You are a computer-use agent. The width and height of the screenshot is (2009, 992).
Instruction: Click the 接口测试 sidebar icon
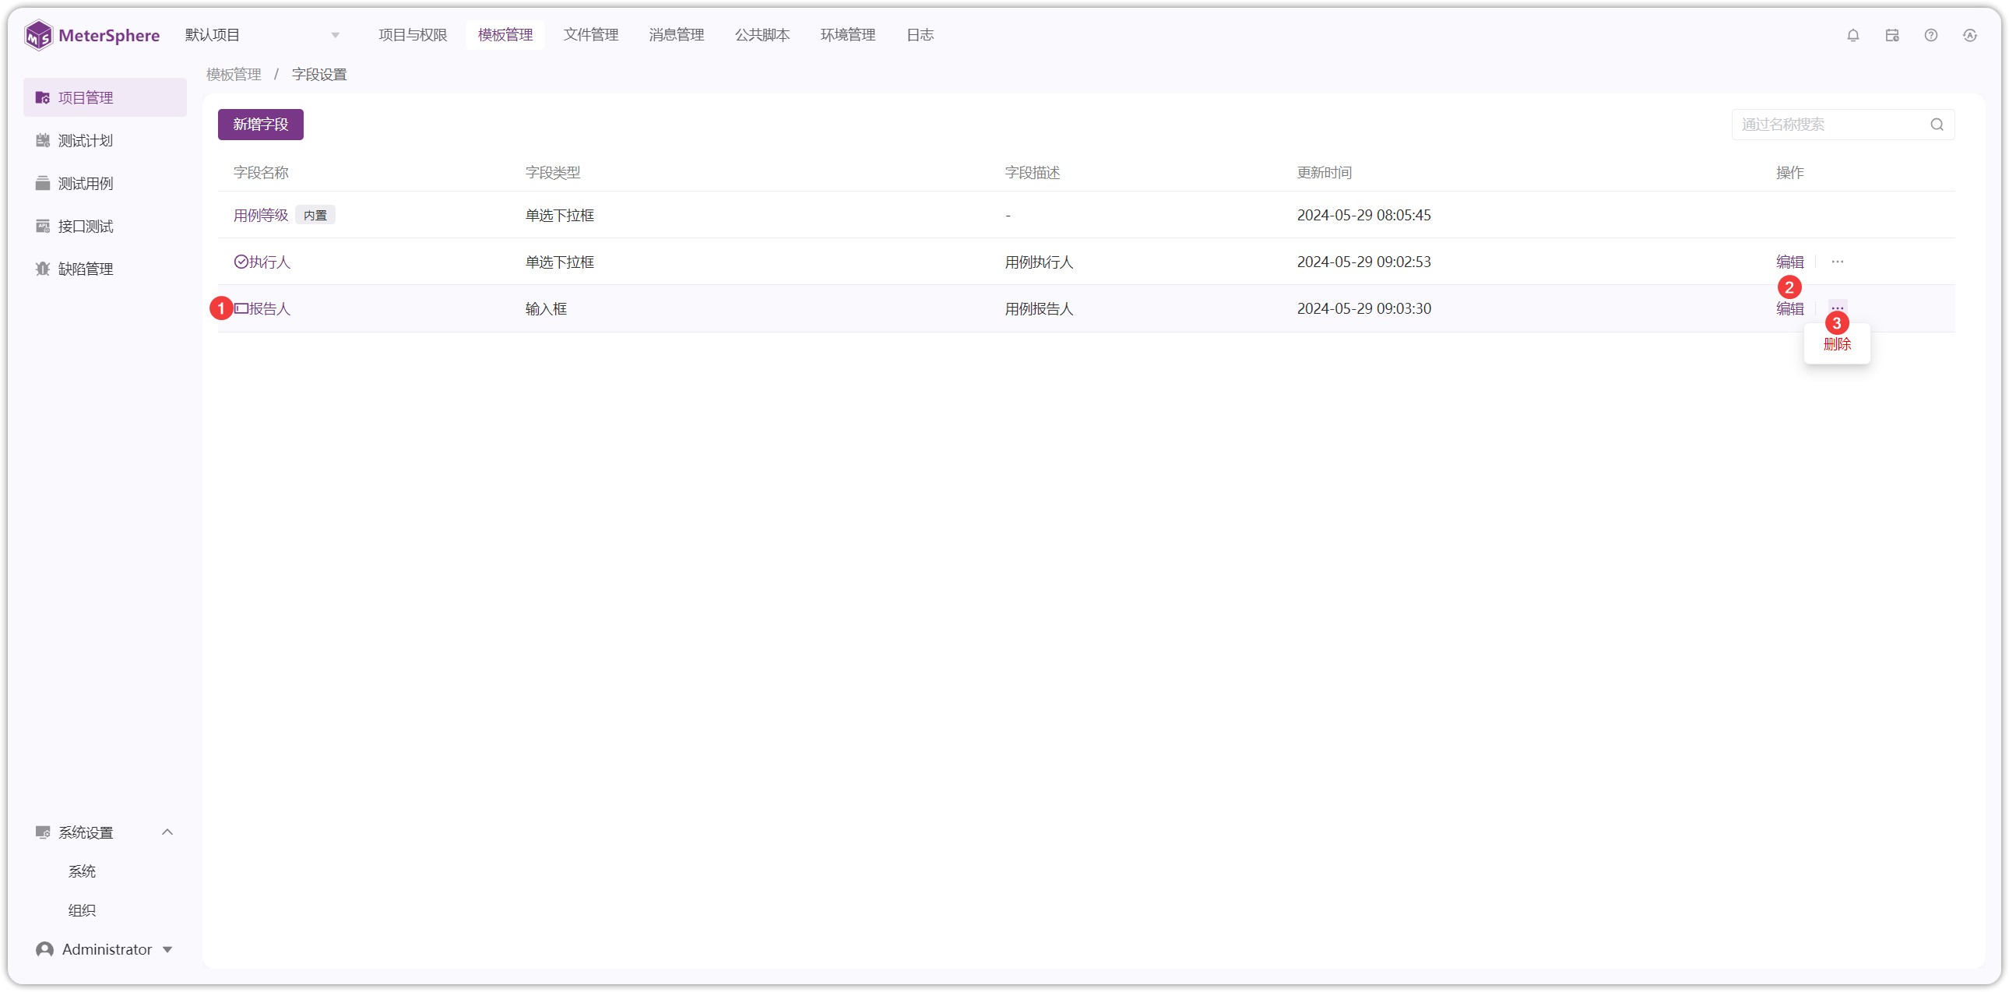click(43, 226)
